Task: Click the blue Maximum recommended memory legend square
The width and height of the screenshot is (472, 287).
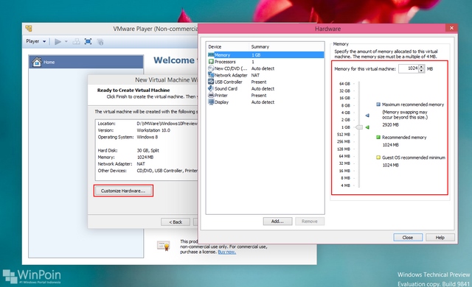Action: [378, 104]
